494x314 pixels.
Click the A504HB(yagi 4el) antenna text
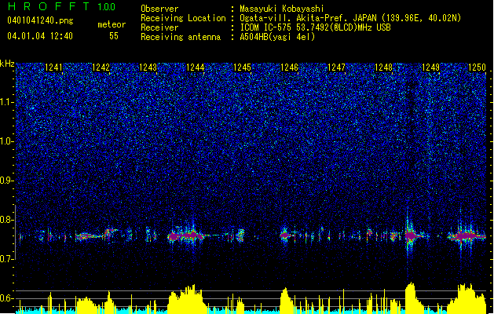coord(277,37)
